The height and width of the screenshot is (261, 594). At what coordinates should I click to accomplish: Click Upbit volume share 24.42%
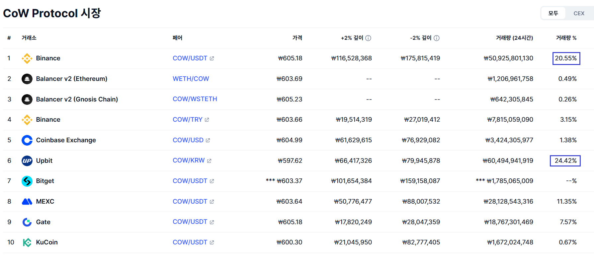(565, 161)
